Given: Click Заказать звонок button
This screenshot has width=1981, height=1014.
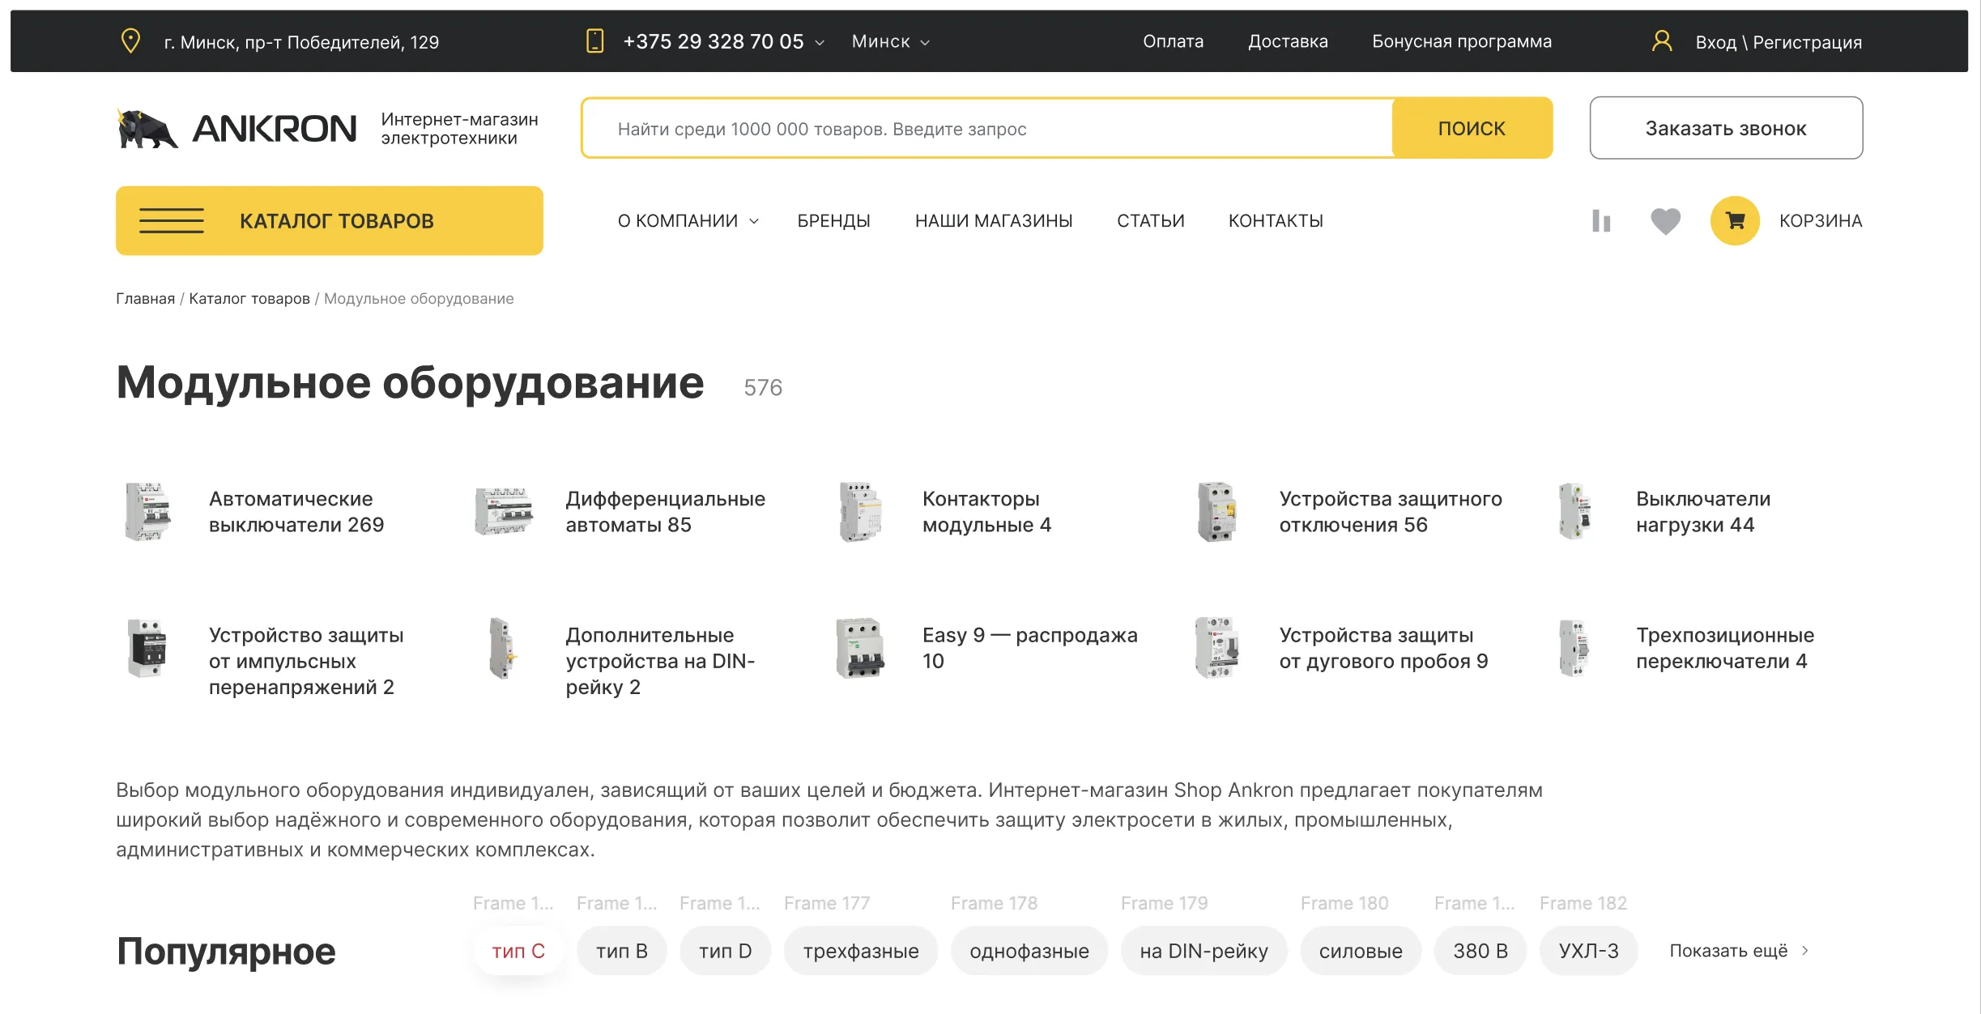Looking at the screenshot, I should tap(1726, 128).
